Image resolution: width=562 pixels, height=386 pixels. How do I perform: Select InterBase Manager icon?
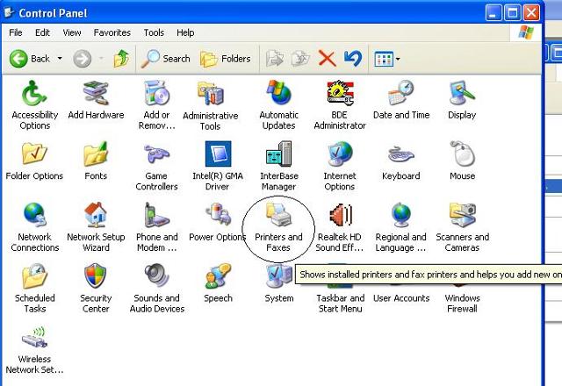tap(279, 154)
